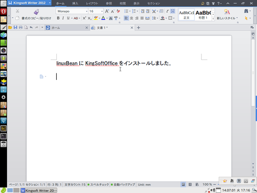
Task: Select the 文書 1 document tab
Action: click(112, 28)
